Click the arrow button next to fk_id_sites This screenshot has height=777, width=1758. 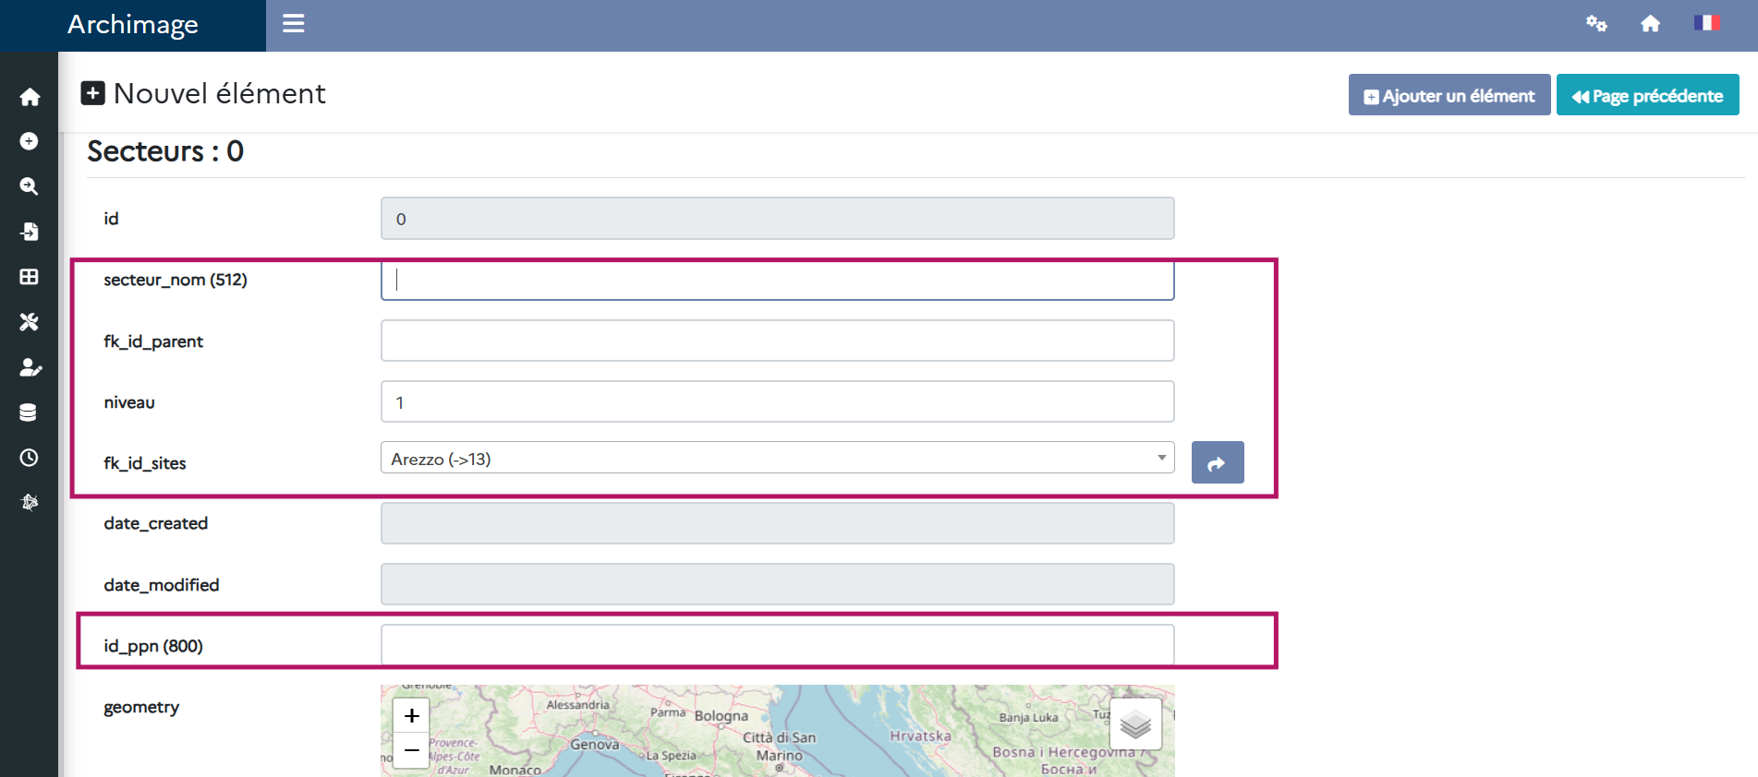pos(1217,463)
